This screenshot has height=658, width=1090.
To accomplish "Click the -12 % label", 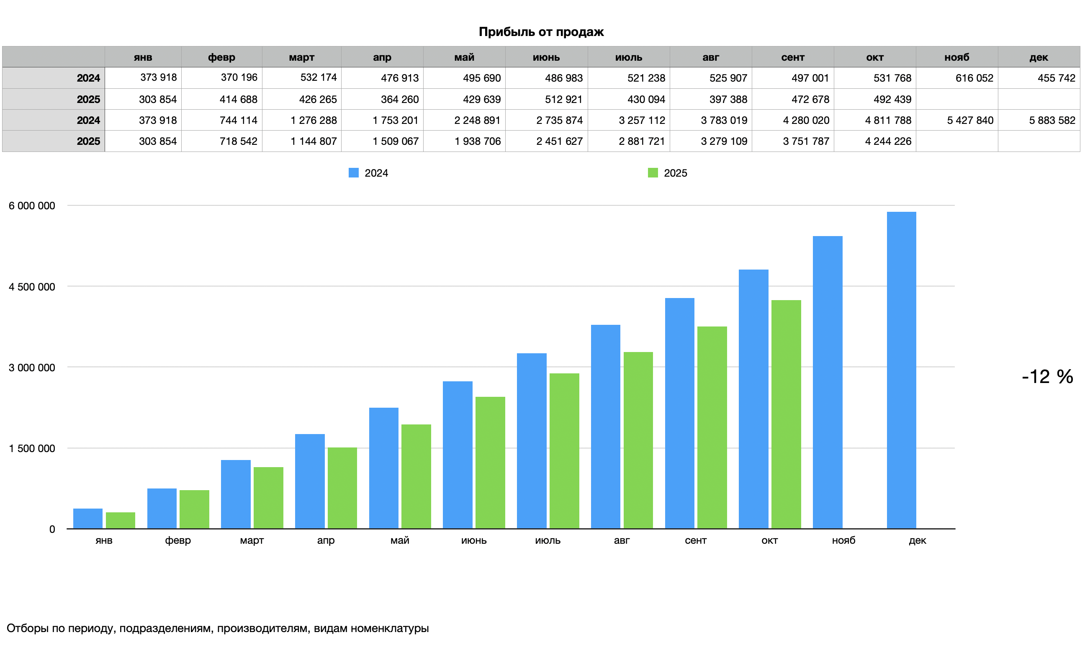I will pos(1047,377).
